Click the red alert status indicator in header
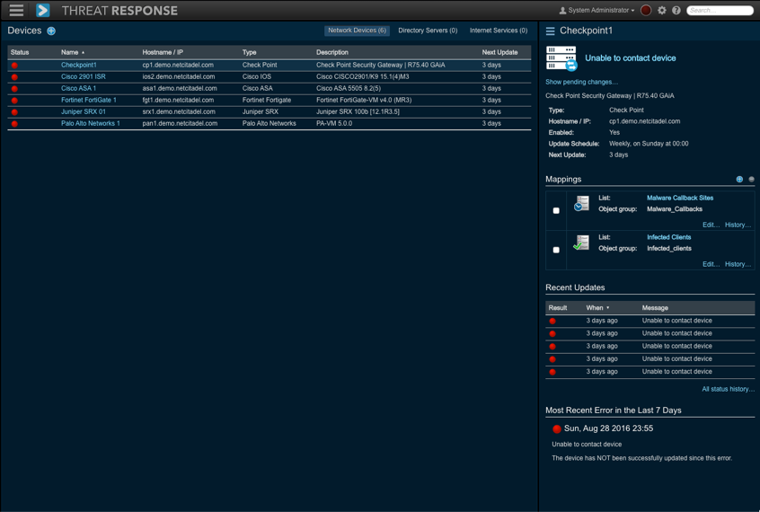 (x=646, y=11)
